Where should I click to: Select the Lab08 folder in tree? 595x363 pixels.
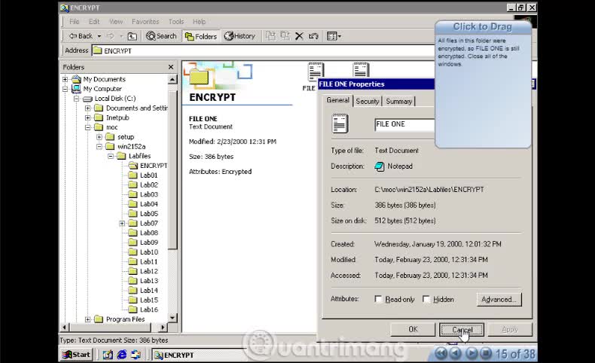(149, 233)
